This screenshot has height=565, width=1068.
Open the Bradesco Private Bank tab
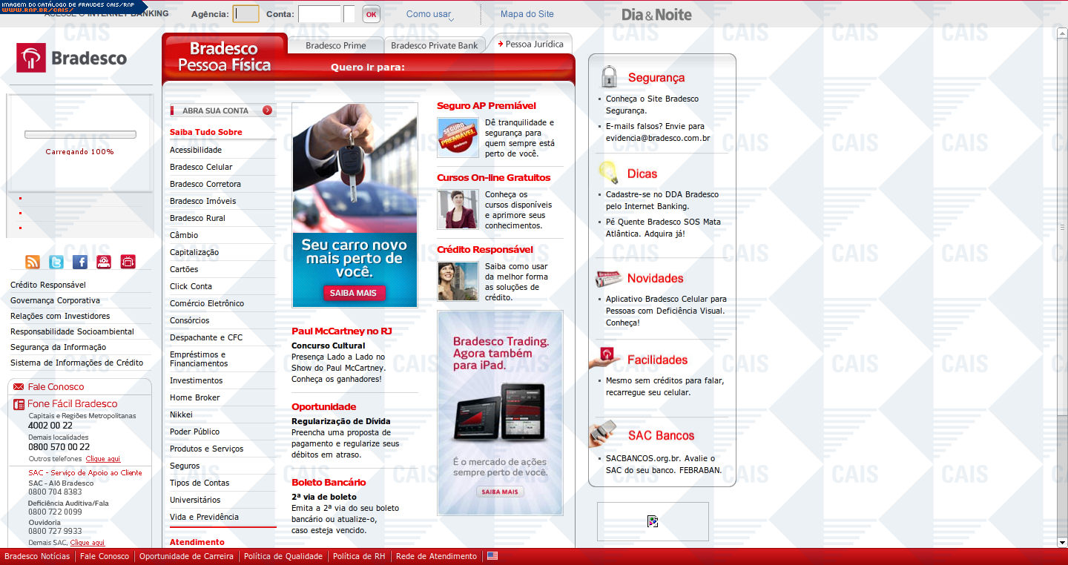tap(434, 45)
